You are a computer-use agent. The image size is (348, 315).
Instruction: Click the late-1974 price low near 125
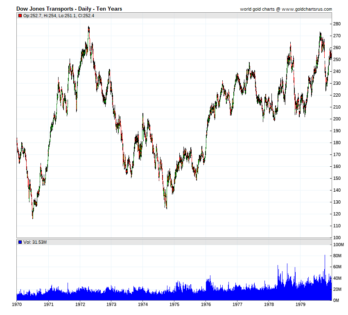(167, 208)
